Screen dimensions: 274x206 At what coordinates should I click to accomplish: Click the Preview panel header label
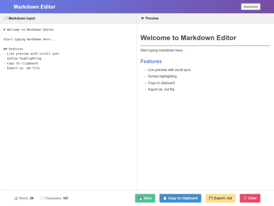[x=152, y=18]
